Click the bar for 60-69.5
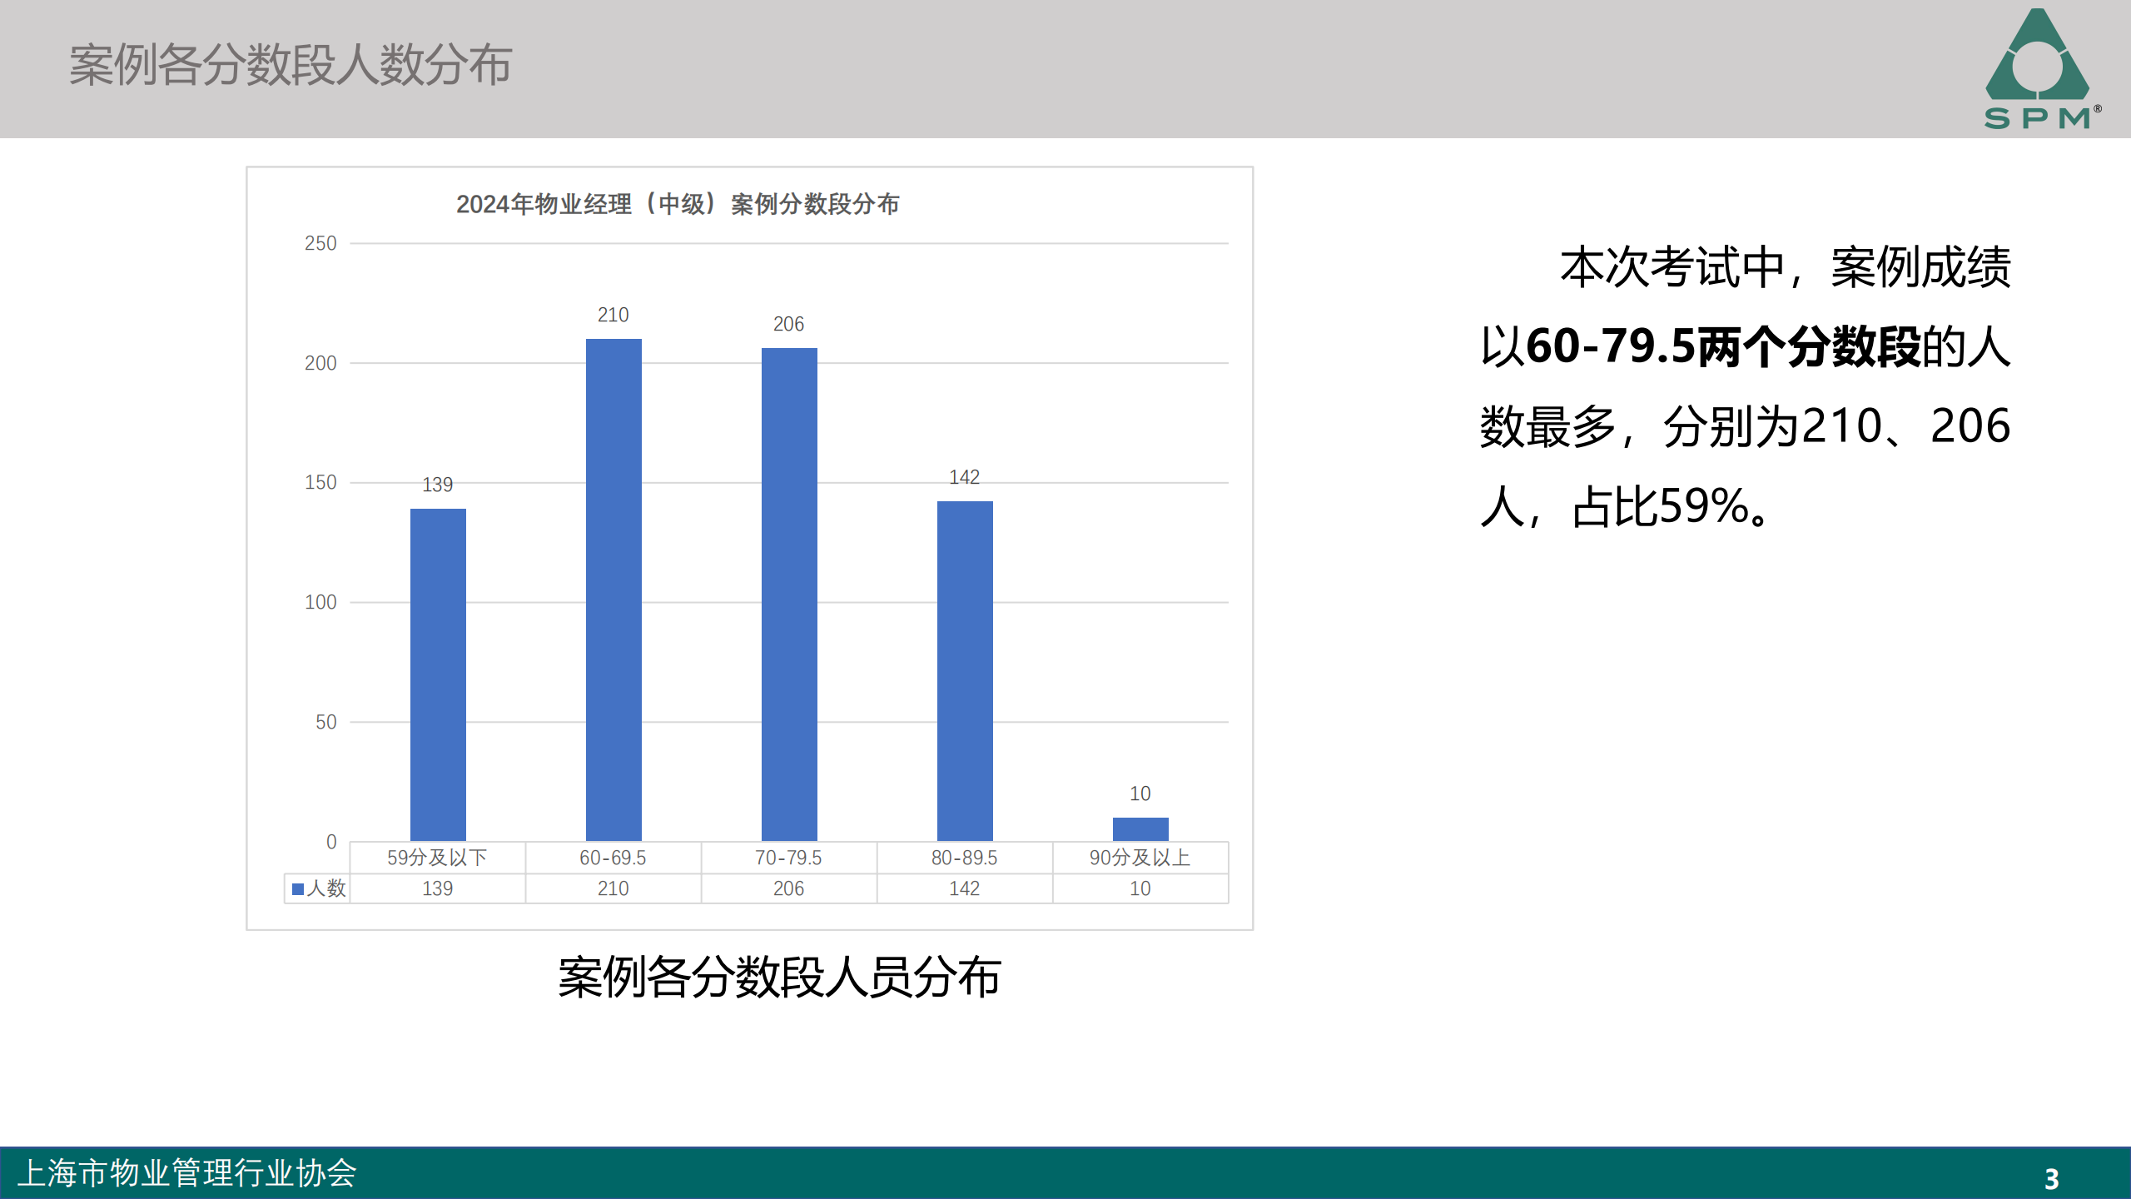 613,590
